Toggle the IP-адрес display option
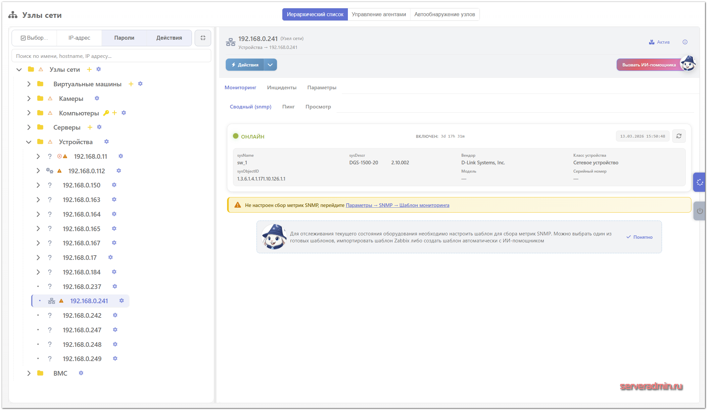Viewport: 707px width, 410px height. tap(79, 38)
